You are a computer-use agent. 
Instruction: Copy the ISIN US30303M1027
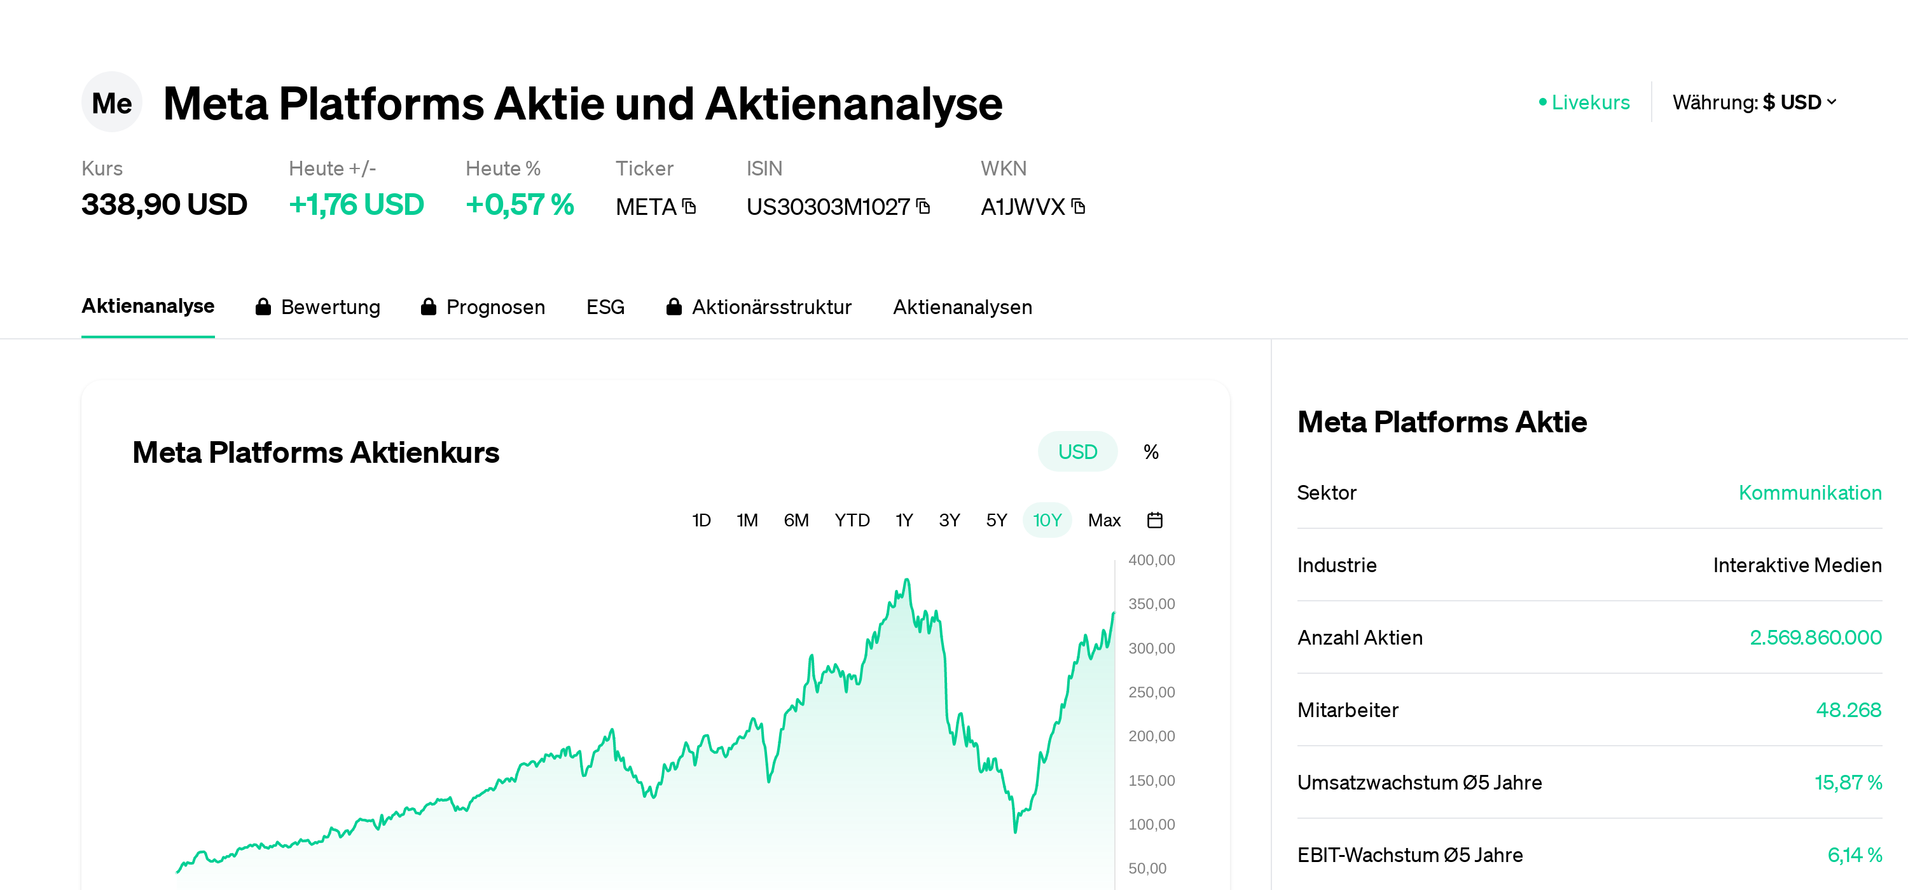(923, 207)
